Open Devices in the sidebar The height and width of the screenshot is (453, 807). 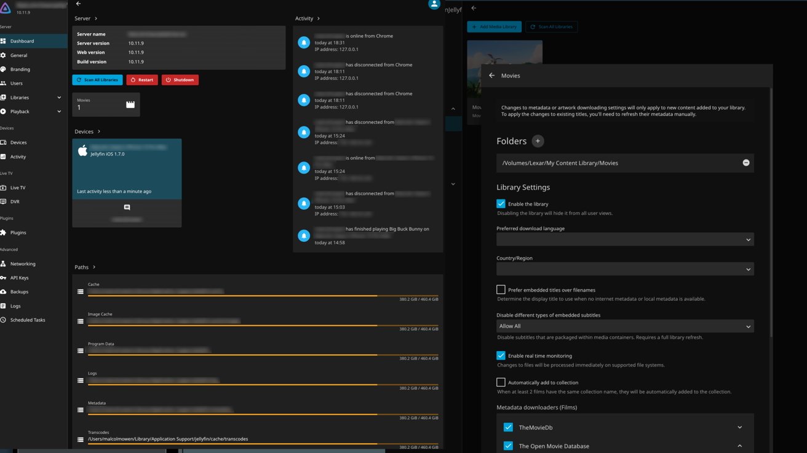33,142
